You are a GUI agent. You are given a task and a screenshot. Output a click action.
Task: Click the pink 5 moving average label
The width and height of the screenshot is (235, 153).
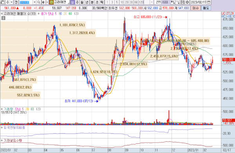[x=56, y=14]
